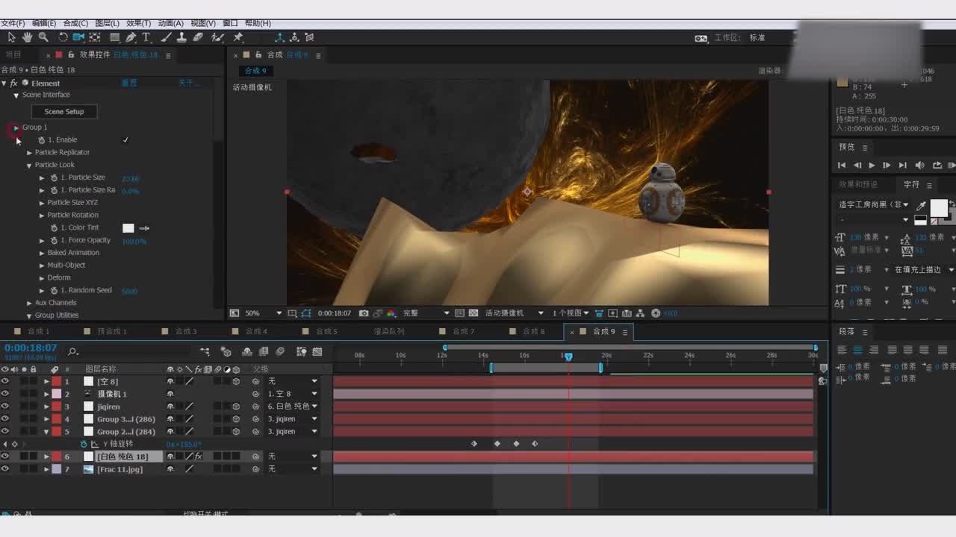The width and height of the screenshot is (956, 537).
Task: Select the Selection arrow tool
Action: (x=11, y=37)
